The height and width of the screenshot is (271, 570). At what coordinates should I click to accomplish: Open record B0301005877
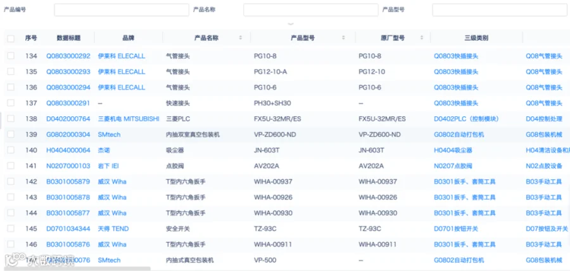[68, 213]
